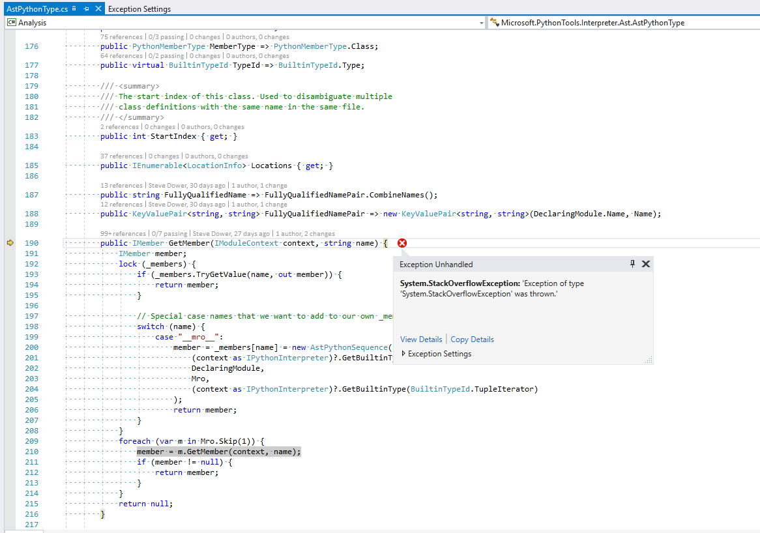
Task: Open 12 references above FullyQualifiedNamePair
Action: (121, 205)
